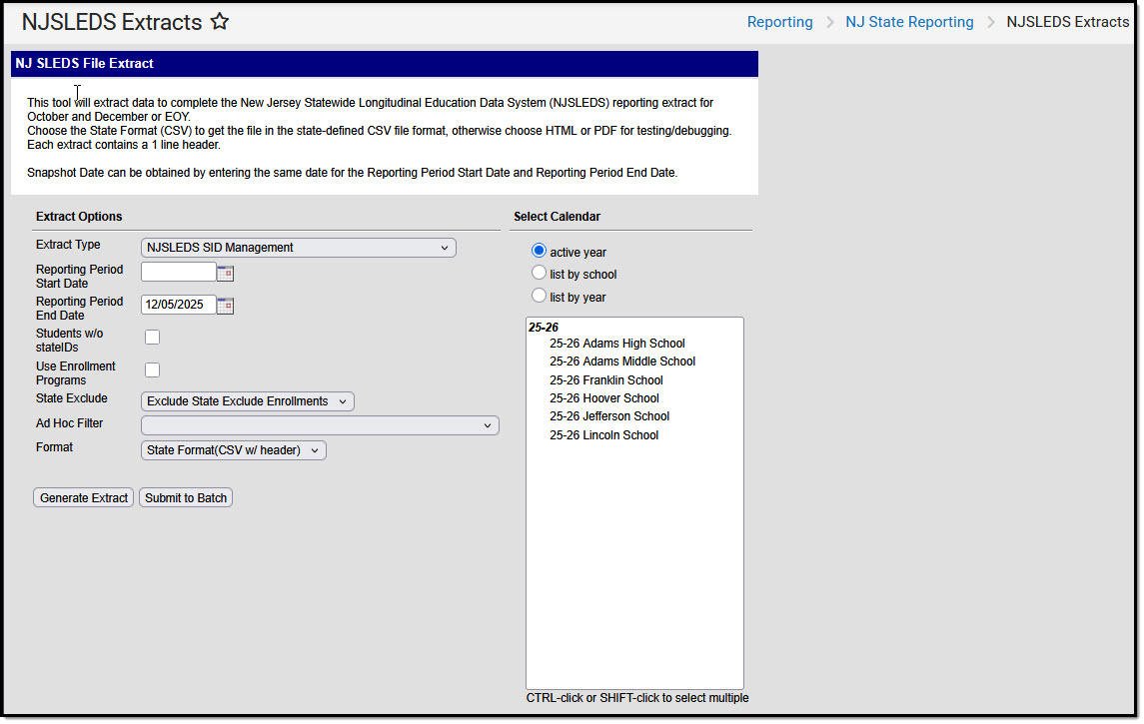The height and width of the screenshot is (724, 1144).
Task: Open the calendar picker for Reporting Period Start Date
Action: coord(225,271)
